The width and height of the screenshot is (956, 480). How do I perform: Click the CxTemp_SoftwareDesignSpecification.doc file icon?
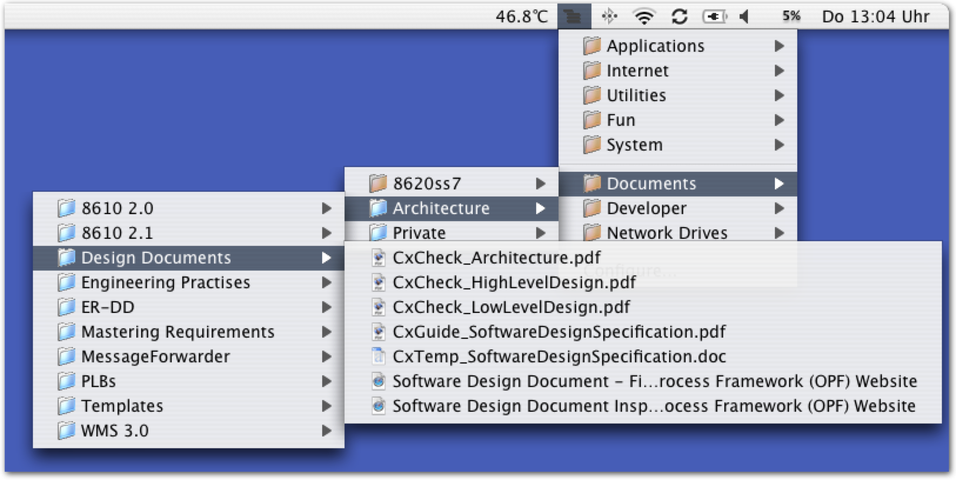click(x=379, y=356)
